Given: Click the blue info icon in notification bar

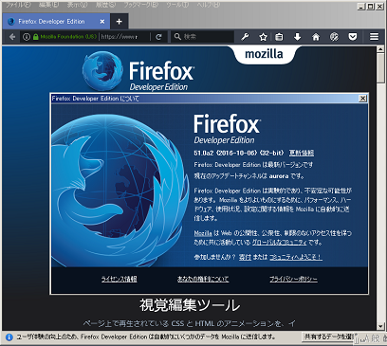Looking at the screenshot, I should [x=9, y=337].
